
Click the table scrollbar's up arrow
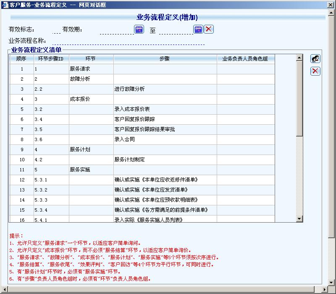[299, 58]
